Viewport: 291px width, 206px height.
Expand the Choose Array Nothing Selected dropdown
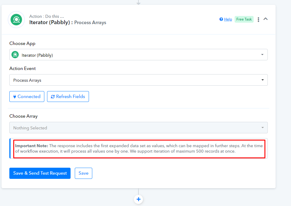click(x=138, y=128)
